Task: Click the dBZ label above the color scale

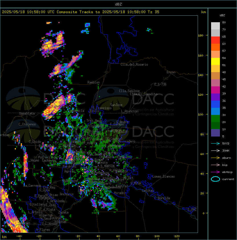Action: tap(222, 15)
